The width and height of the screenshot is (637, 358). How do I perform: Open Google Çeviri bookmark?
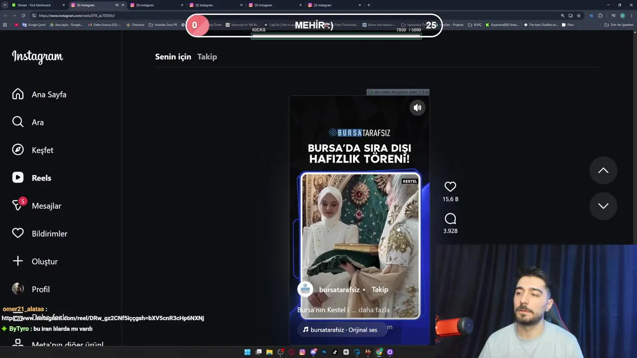(34, 25)
